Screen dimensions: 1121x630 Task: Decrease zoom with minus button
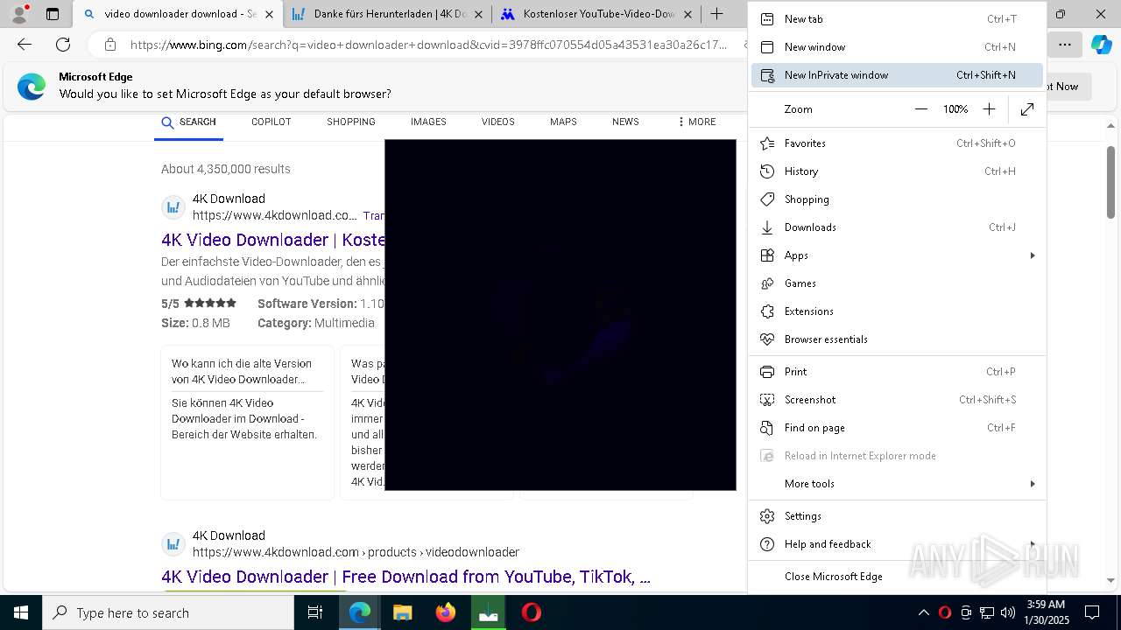coord(920,109)
